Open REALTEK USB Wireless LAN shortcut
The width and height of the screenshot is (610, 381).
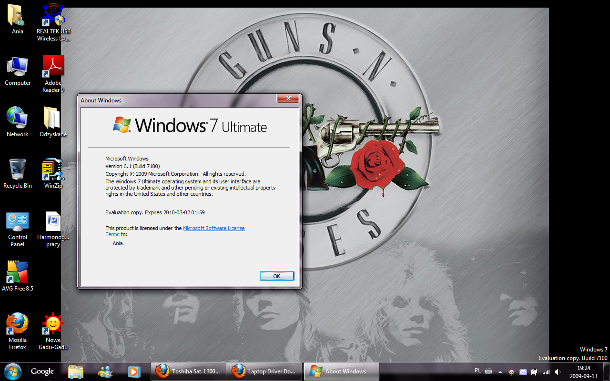(53, 23)
